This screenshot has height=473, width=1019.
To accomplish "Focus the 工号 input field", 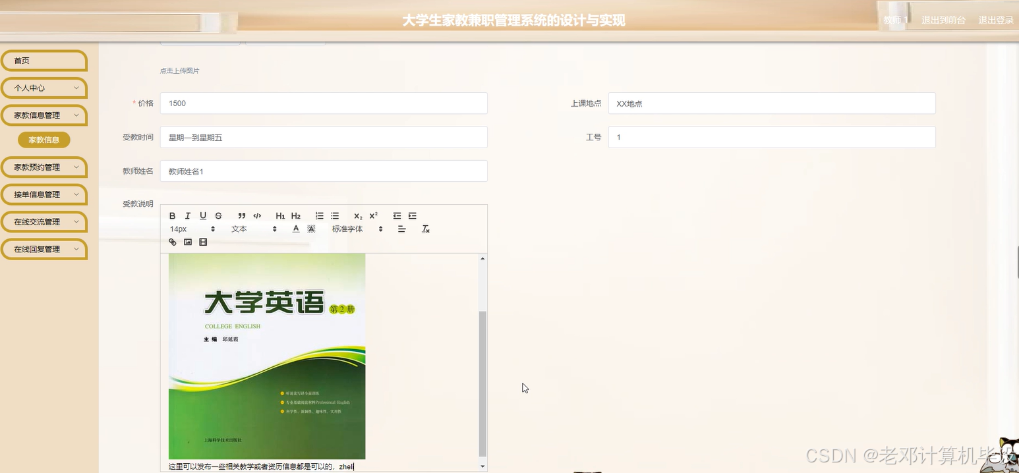I will pyautogui.click(x=772, y=137).
